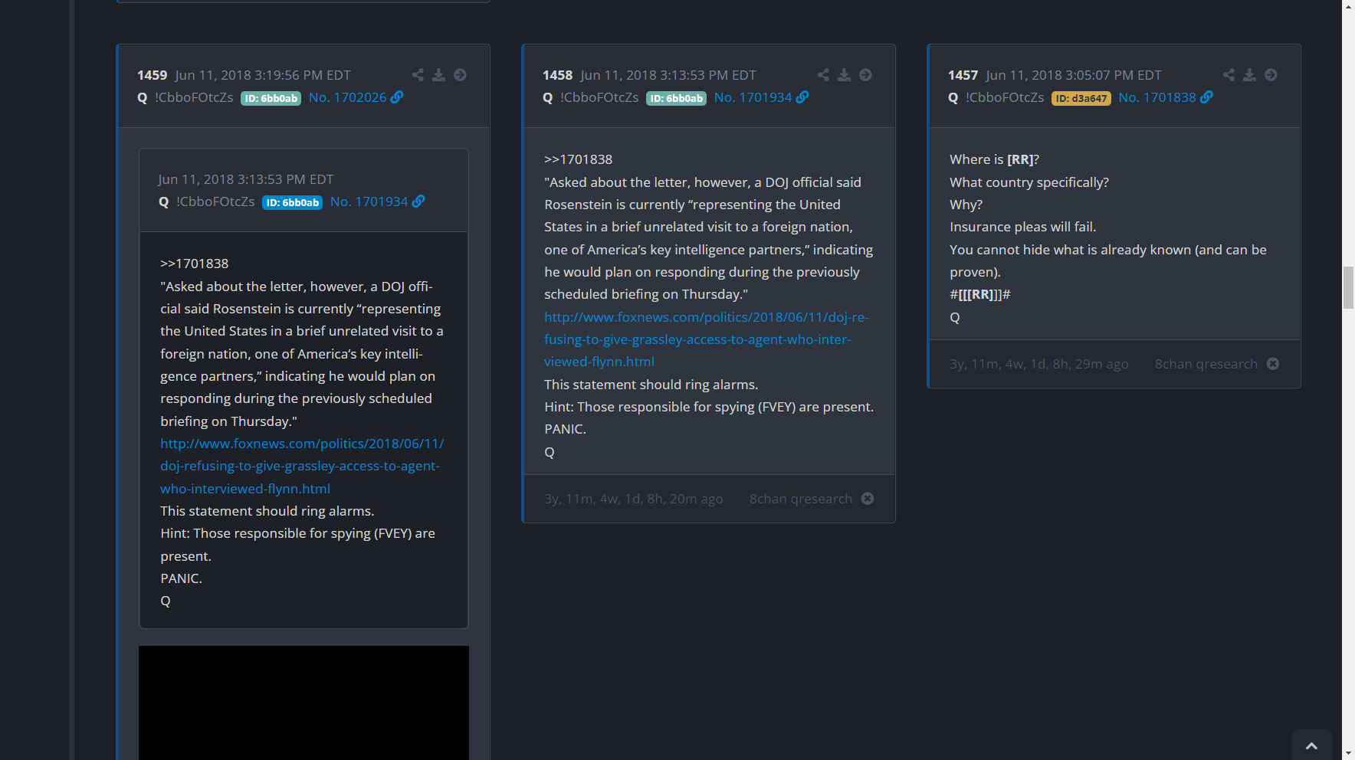Open post 1457 via arrow circle icon
Screen dimensions: 1355x760
[x=1271, y=75]
